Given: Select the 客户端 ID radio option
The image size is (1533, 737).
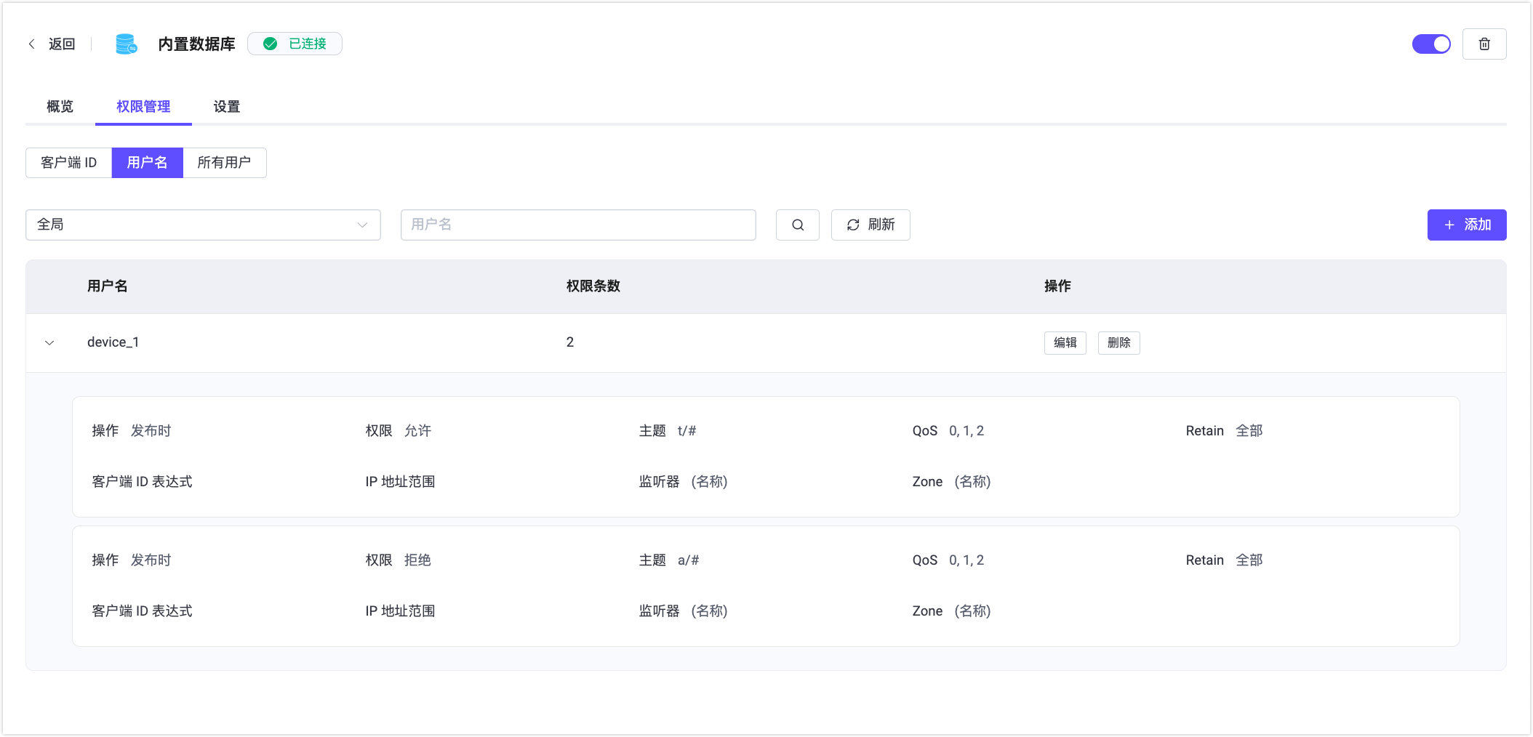Looking at the screenshot, I should (69, 163).
